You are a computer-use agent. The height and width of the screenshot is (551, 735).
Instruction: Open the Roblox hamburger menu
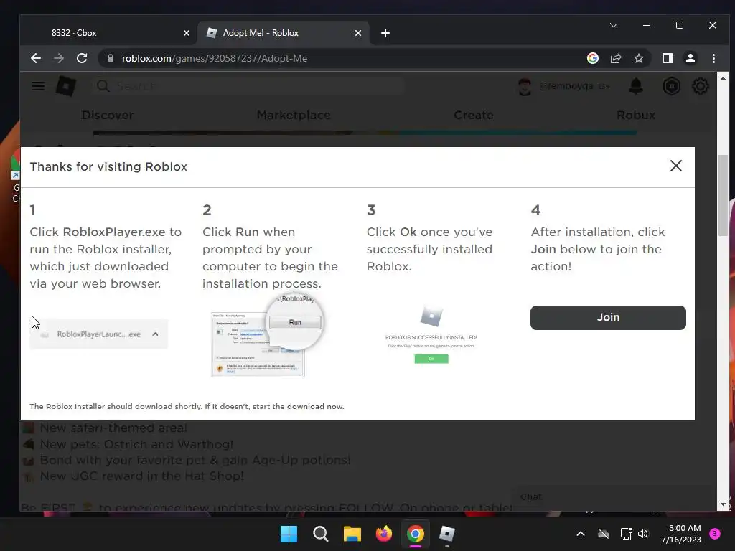[x=38, y=86]
